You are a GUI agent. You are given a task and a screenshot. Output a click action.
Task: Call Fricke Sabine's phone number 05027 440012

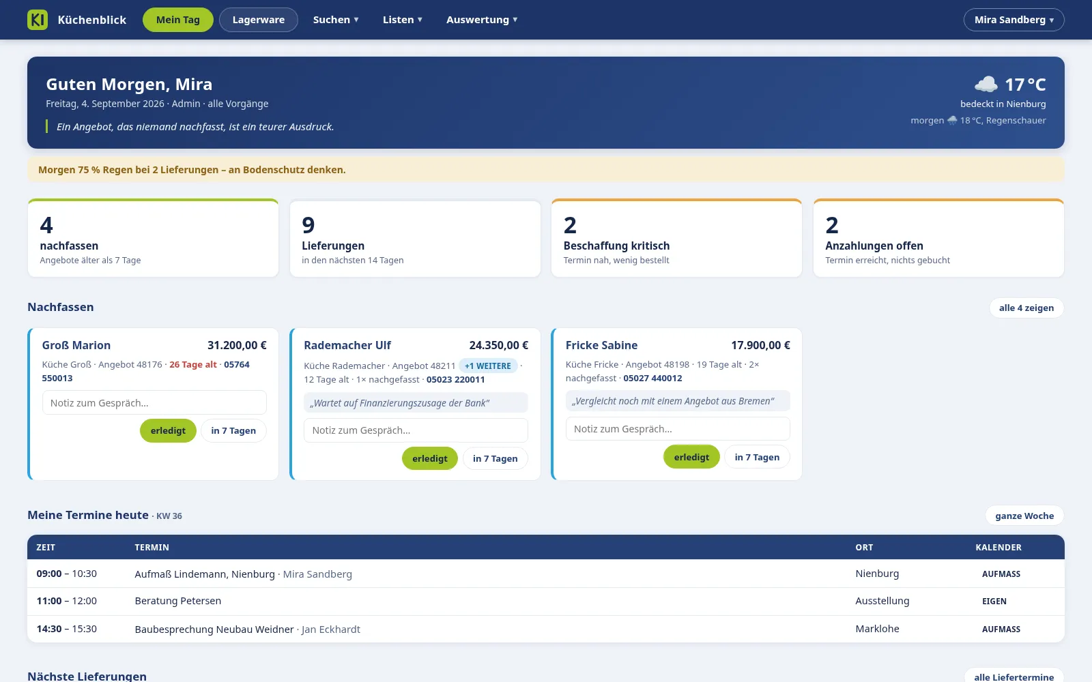pyautogui.click(x=652, y=378)
